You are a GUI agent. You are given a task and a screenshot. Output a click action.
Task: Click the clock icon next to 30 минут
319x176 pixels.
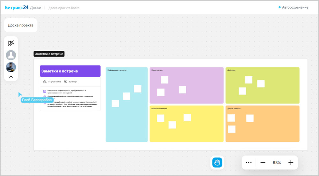[66, 82]
